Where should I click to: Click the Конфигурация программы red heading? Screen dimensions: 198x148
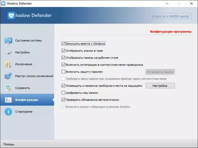171,32
